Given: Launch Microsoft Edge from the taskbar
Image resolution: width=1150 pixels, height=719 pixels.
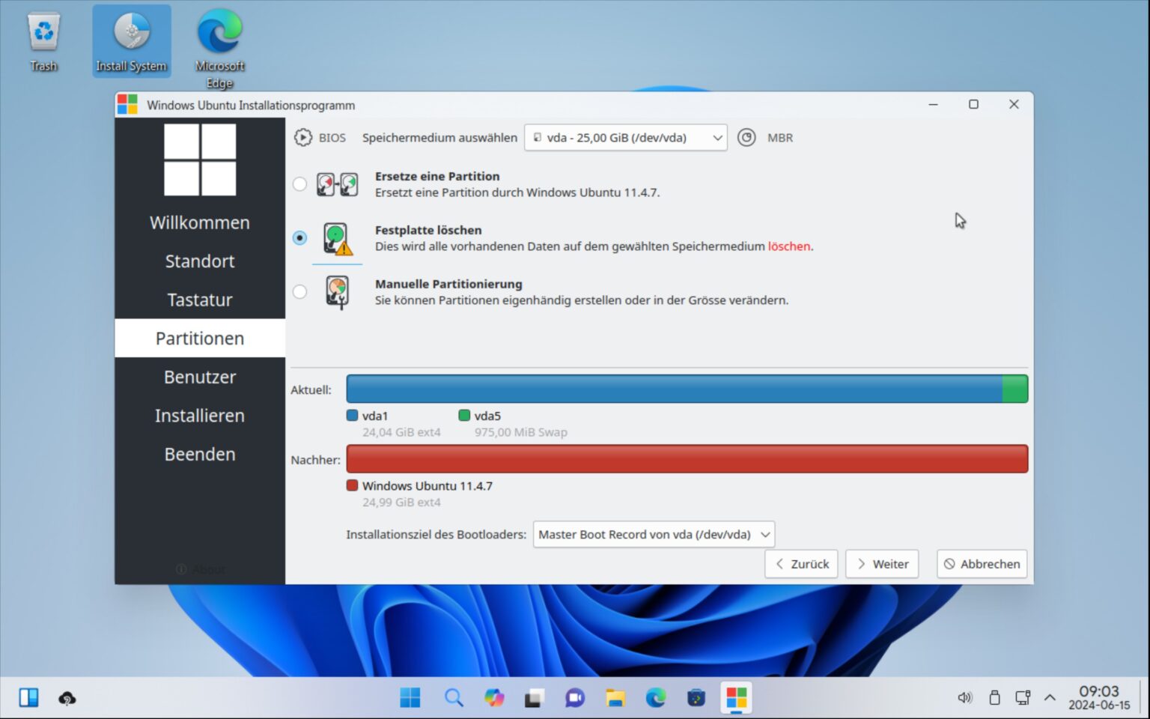Looking at the screenshot, I should point(656,697).
